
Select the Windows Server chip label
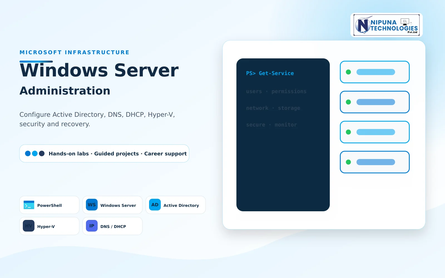(118, 205)
